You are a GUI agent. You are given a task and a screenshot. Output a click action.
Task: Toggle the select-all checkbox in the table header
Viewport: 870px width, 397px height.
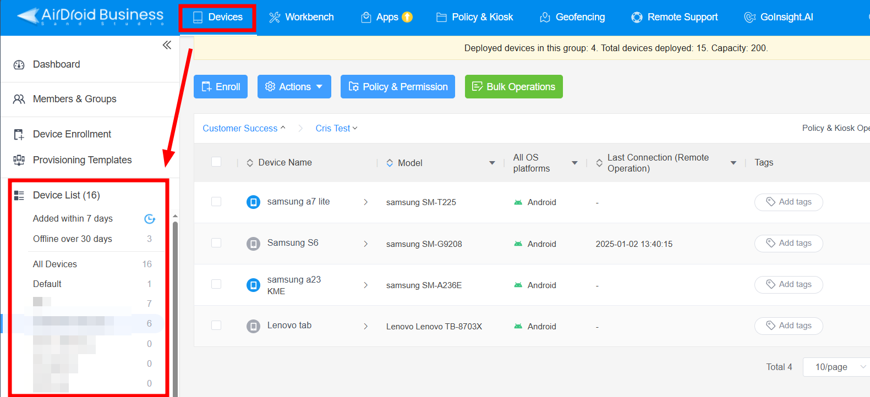(216, 162)
